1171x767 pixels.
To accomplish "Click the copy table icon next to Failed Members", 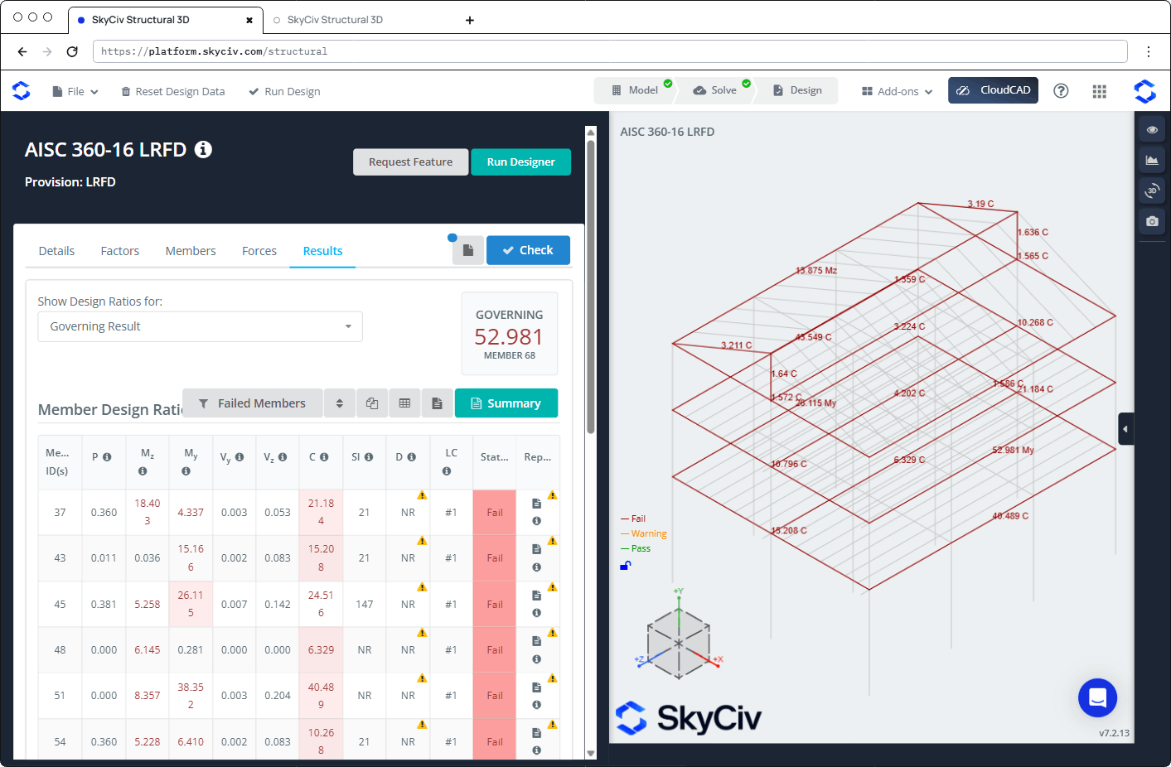I will point(372,403).
